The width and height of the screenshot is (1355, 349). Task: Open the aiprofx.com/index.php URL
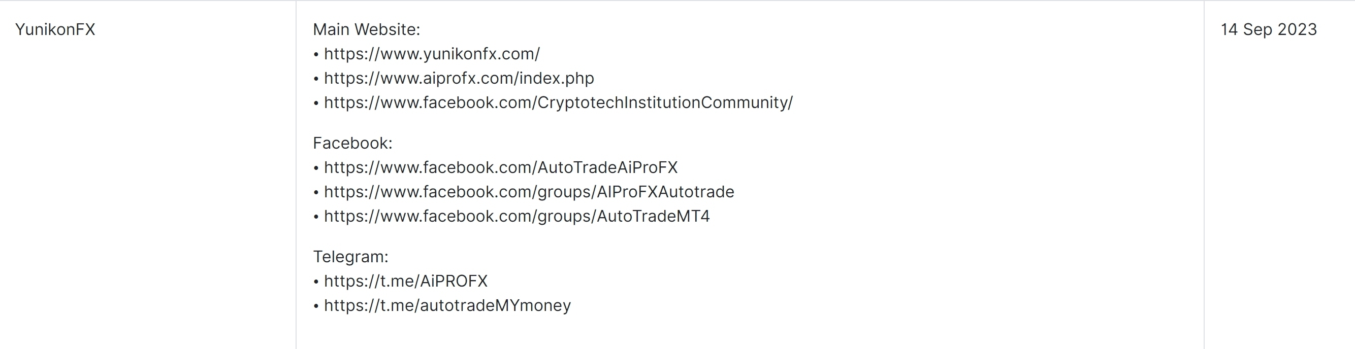[x=459, y=78]
